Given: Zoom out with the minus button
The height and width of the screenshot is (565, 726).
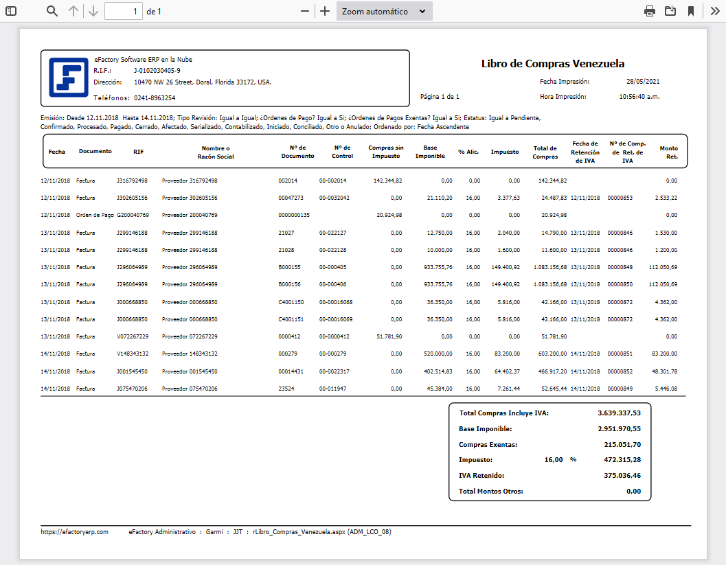Looking at the screenshot, I should pyautogui.click(x=305, y=11).
